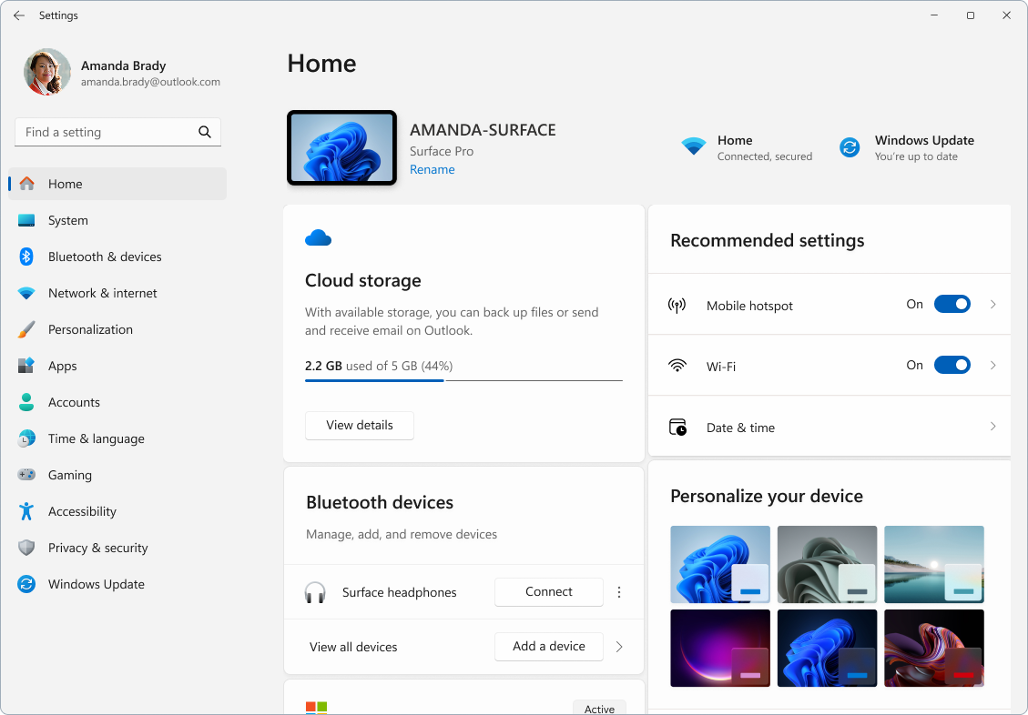Image resolution: width=1028 pixels, height=715 pixels.
Task: Open Personalization settings
Action: [117, 329]
